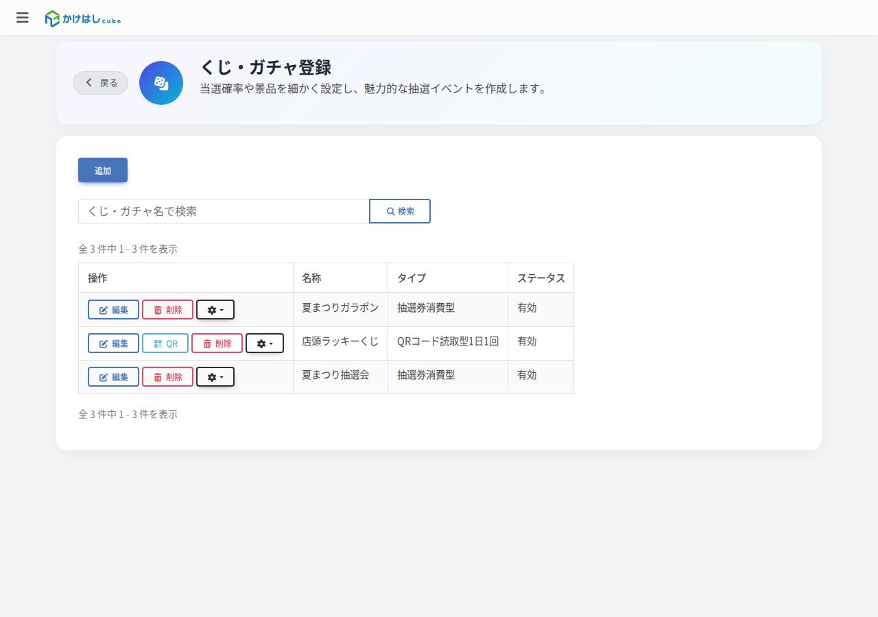Open gear dropdown for 夏まつりガラポン
Viewport: 878px width, 617px height.
click(x=215, y=310)
